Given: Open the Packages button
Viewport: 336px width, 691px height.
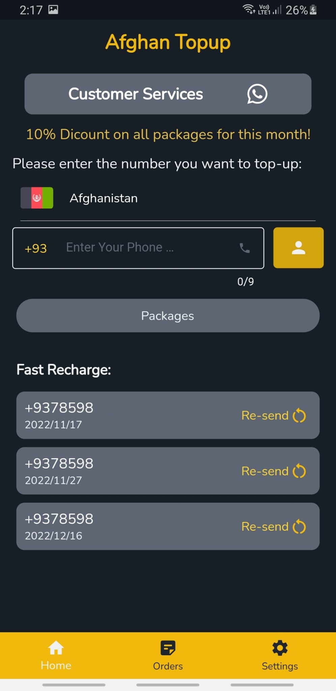Looking at the screenshot, I should [168, 315].
